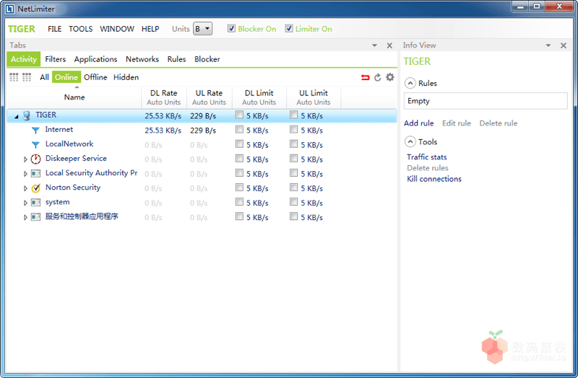Click the NetLimiter title bar logo icon
The height and width of the screenshot is (378, 578).
tap(9, 9)
